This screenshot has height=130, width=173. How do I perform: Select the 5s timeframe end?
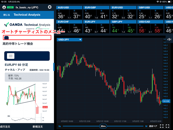(59, 126)
